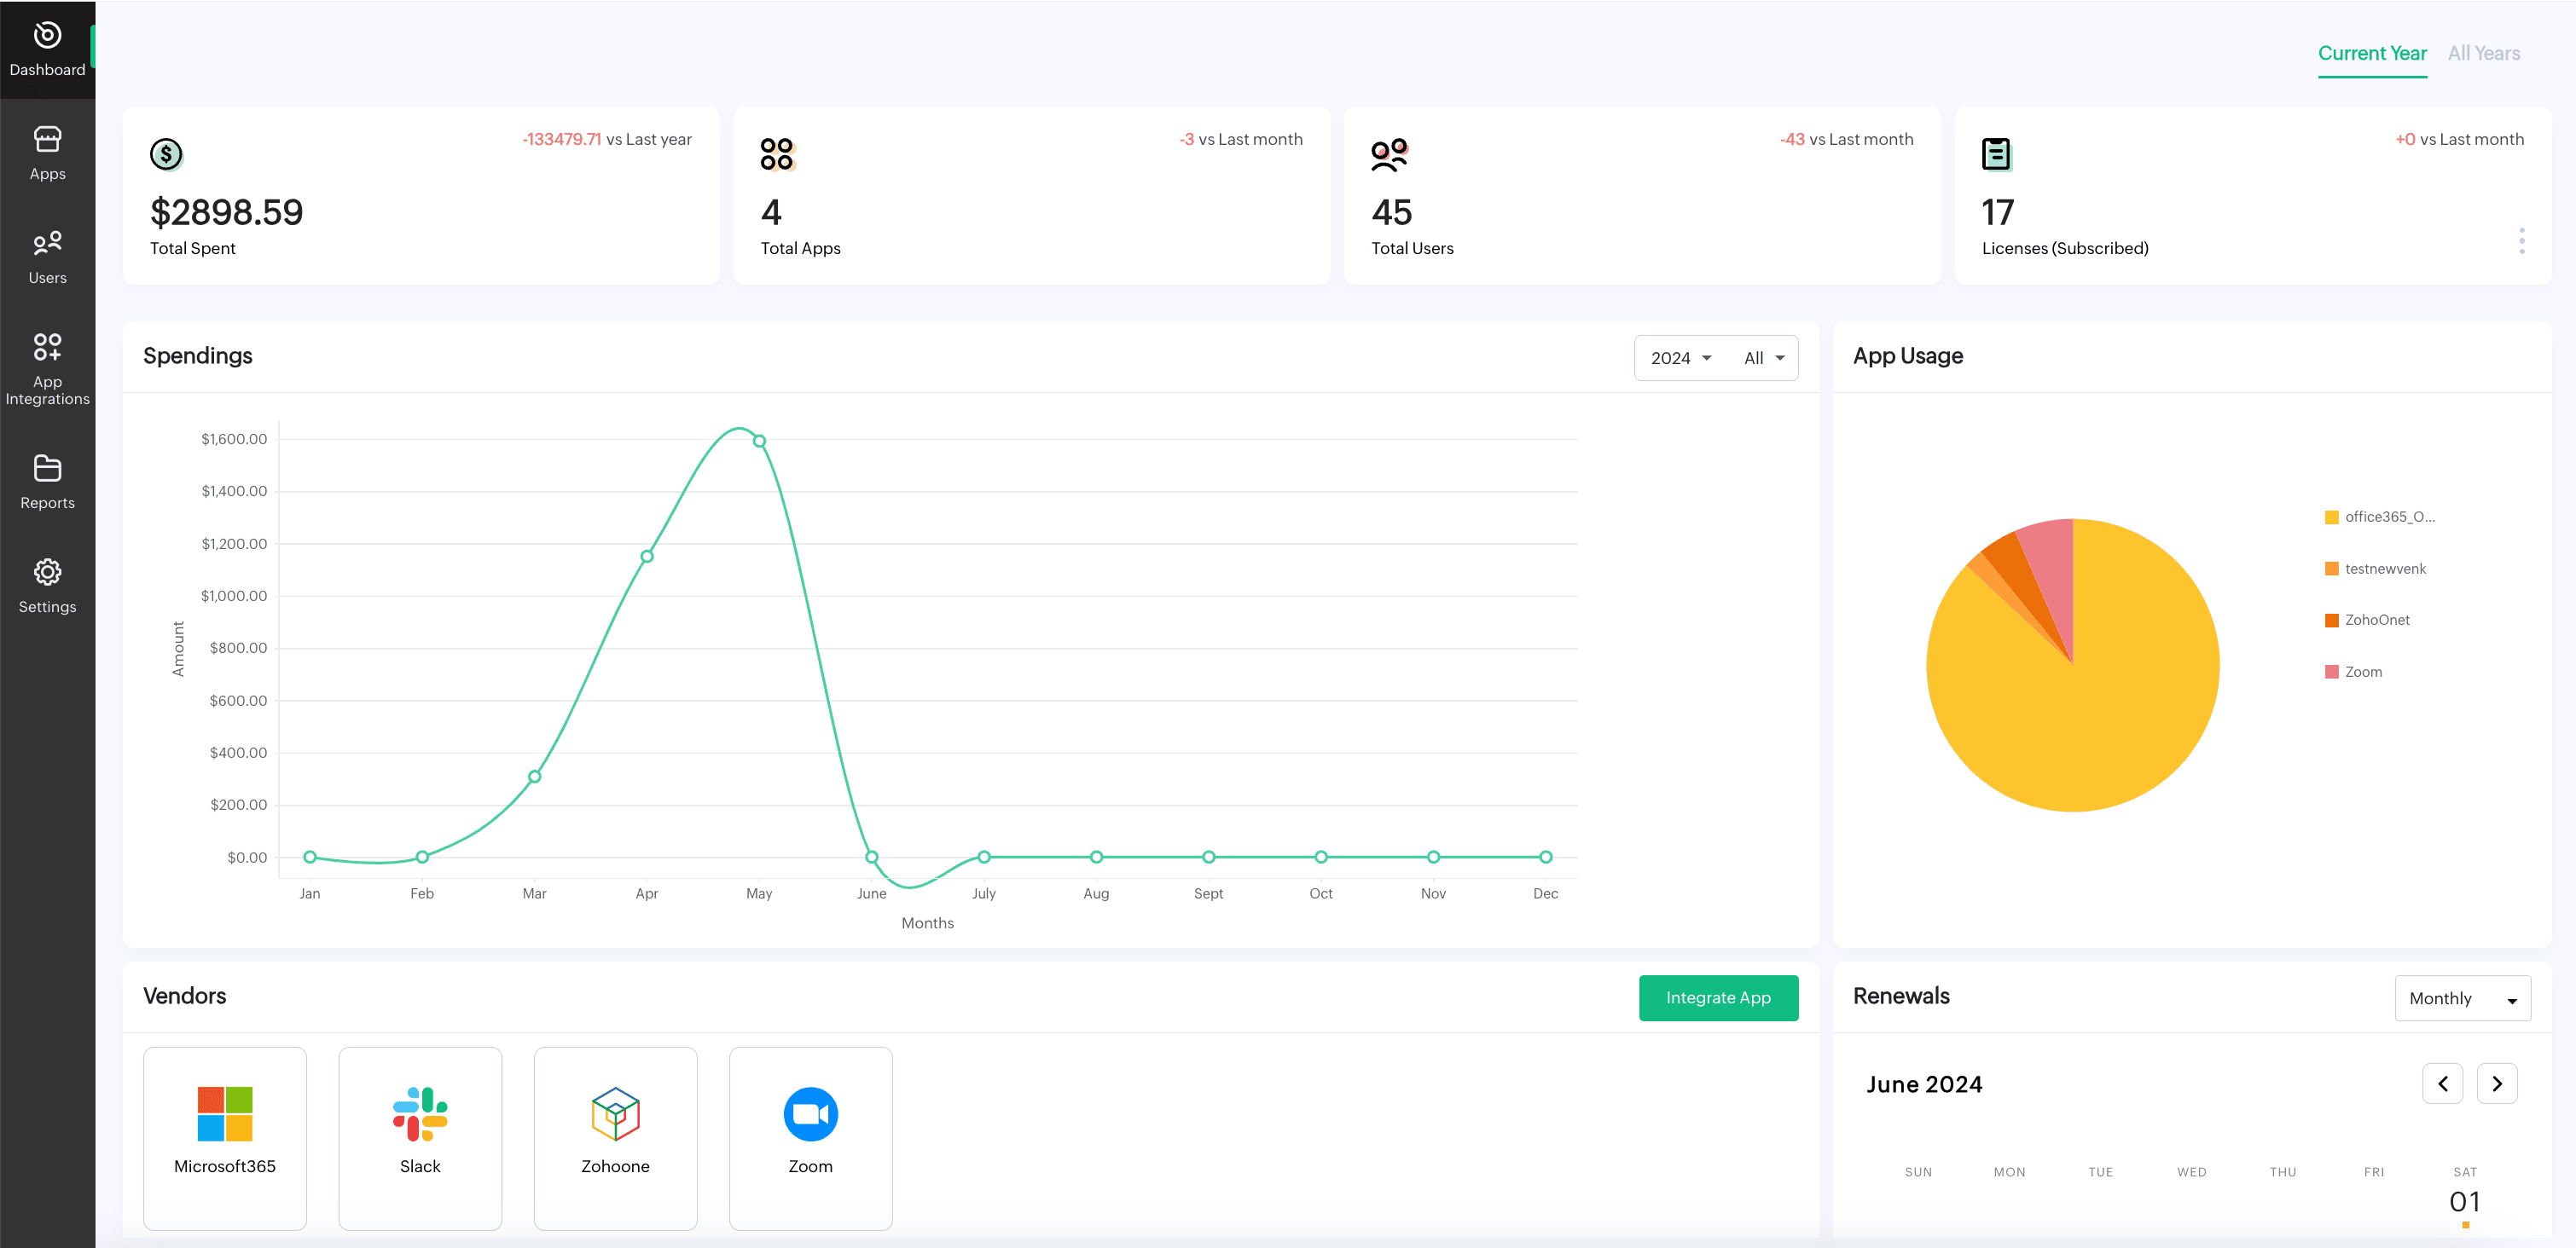The image size is (2576, 1248).
Task: Open App Integrations sidebar icon
Action: pos(47,347)
